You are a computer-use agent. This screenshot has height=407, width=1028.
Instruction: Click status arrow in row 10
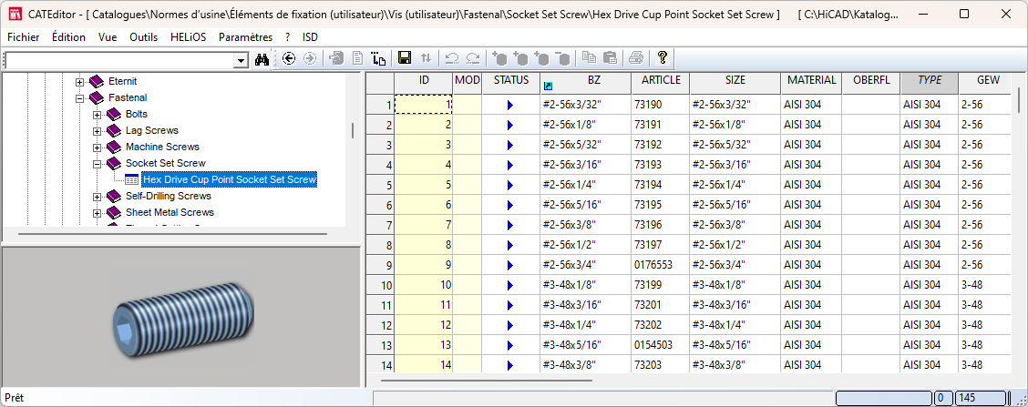509,286
